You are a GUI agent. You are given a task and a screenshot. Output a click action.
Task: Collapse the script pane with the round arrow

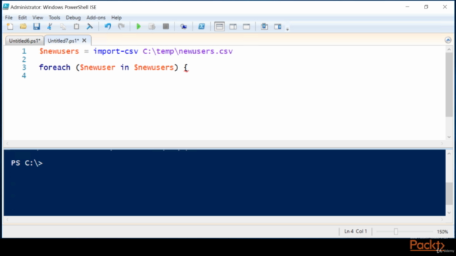click(448, 40)
